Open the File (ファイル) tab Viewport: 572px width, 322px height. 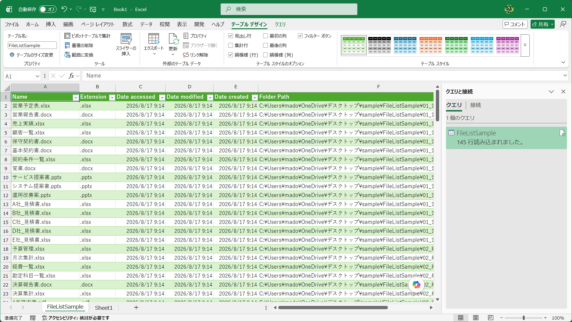point(12,24)
